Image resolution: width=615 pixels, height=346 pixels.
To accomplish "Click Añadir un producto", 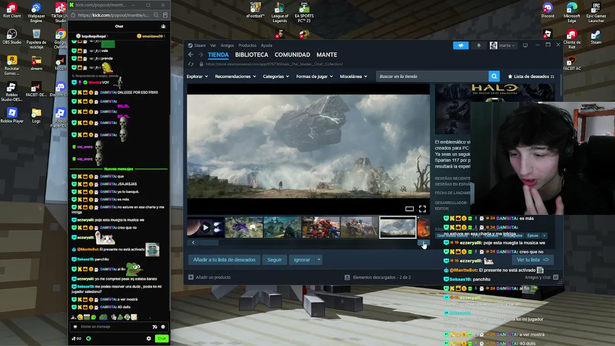I will pyautogui.click(x=213, y=277).
